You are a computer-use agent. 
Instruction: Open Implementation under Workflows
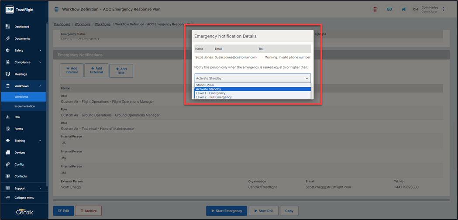tap(24, 106)
